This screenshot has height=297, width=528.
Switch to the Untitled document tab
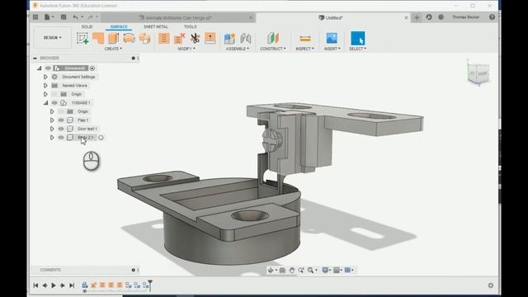pos(333,17)
